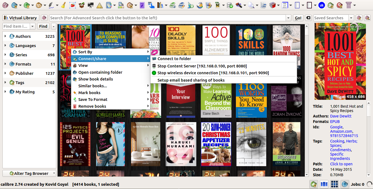373x189 pixels.
Task: Click the purple book toolbar icon
Action: (142, 5)
